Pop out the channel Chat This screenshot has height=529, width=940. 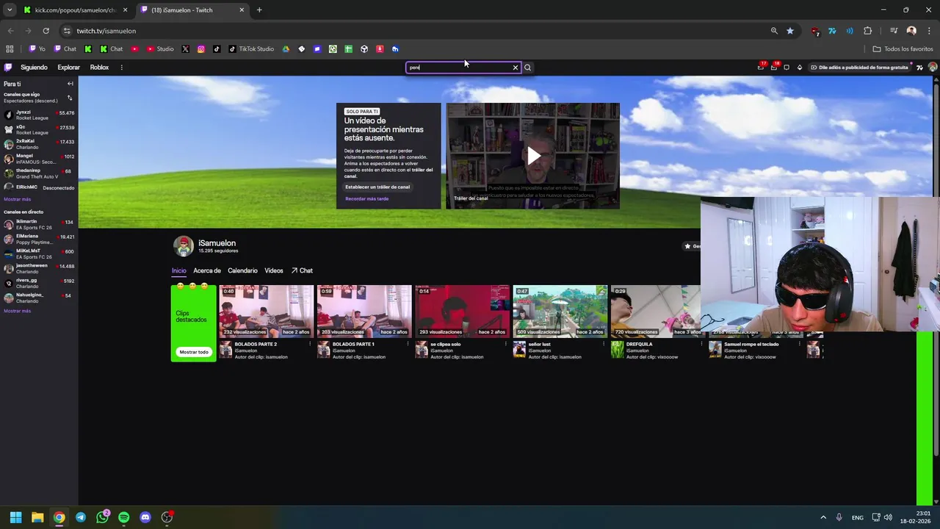click(302, 270)
